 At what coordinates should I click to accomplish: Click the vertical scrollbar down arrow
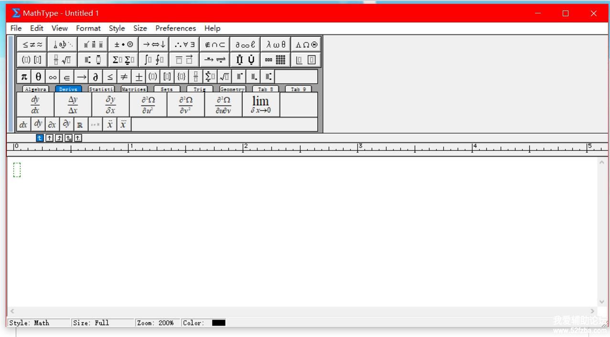click(602, 302)
